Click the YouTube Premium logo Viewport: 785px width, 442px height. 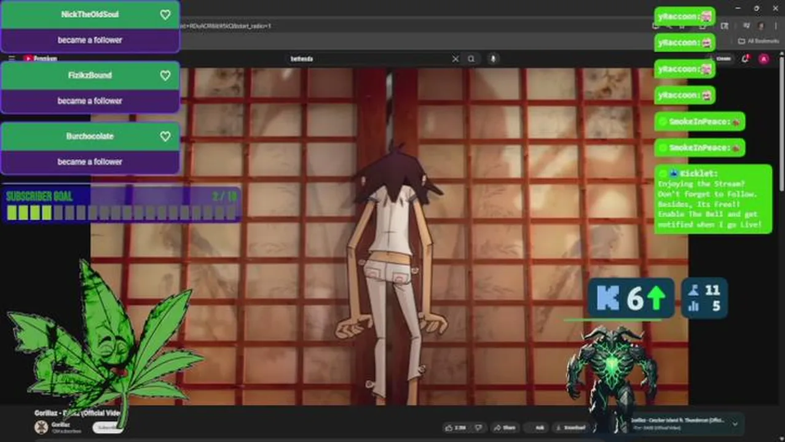(x=41, y=58)
